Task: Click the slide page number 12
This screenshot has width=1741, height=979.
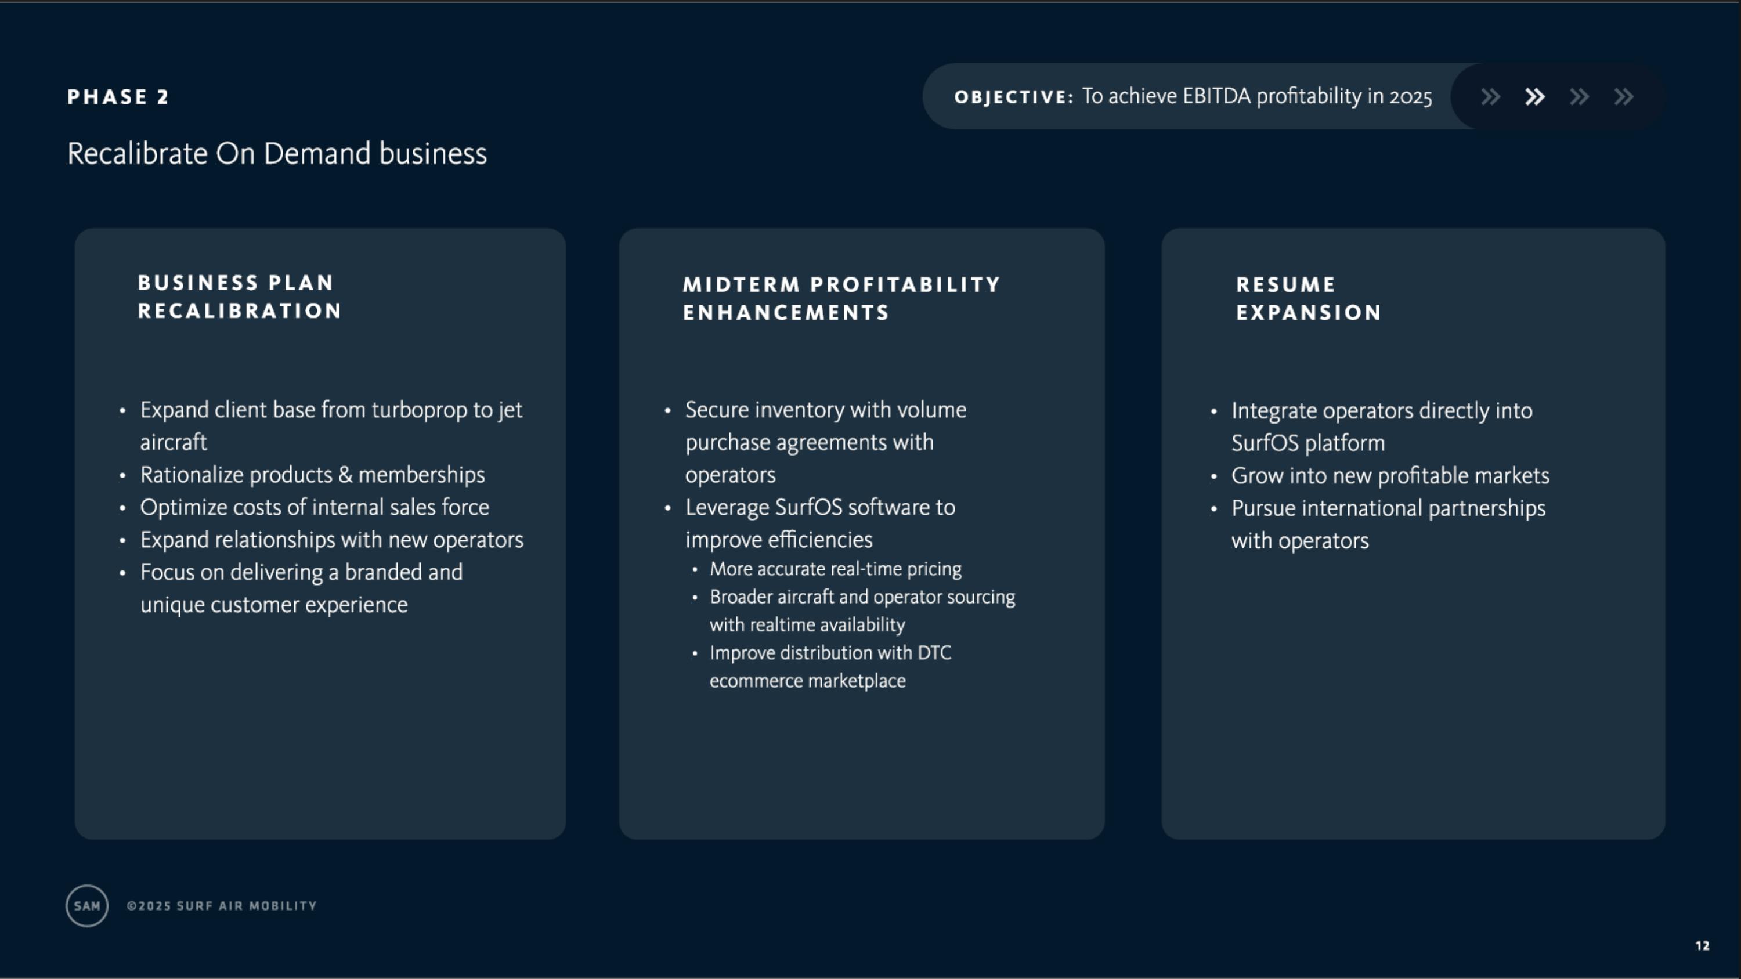Action: [x=1703, y=946]
